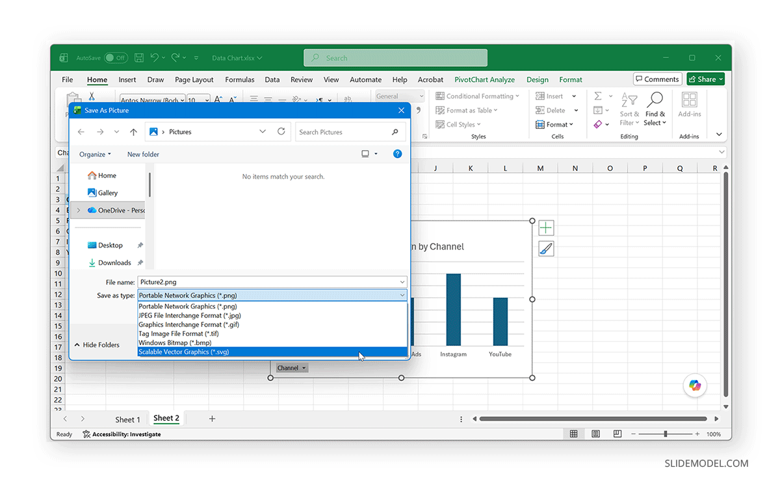The width and height of the screenshot is (780, 483).
Task: Expand OneDrive tree item
Action: (79, 210)
